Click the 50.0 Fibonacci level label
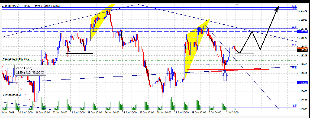The height and width of the screenshot is (118, 310). [294, 27]
